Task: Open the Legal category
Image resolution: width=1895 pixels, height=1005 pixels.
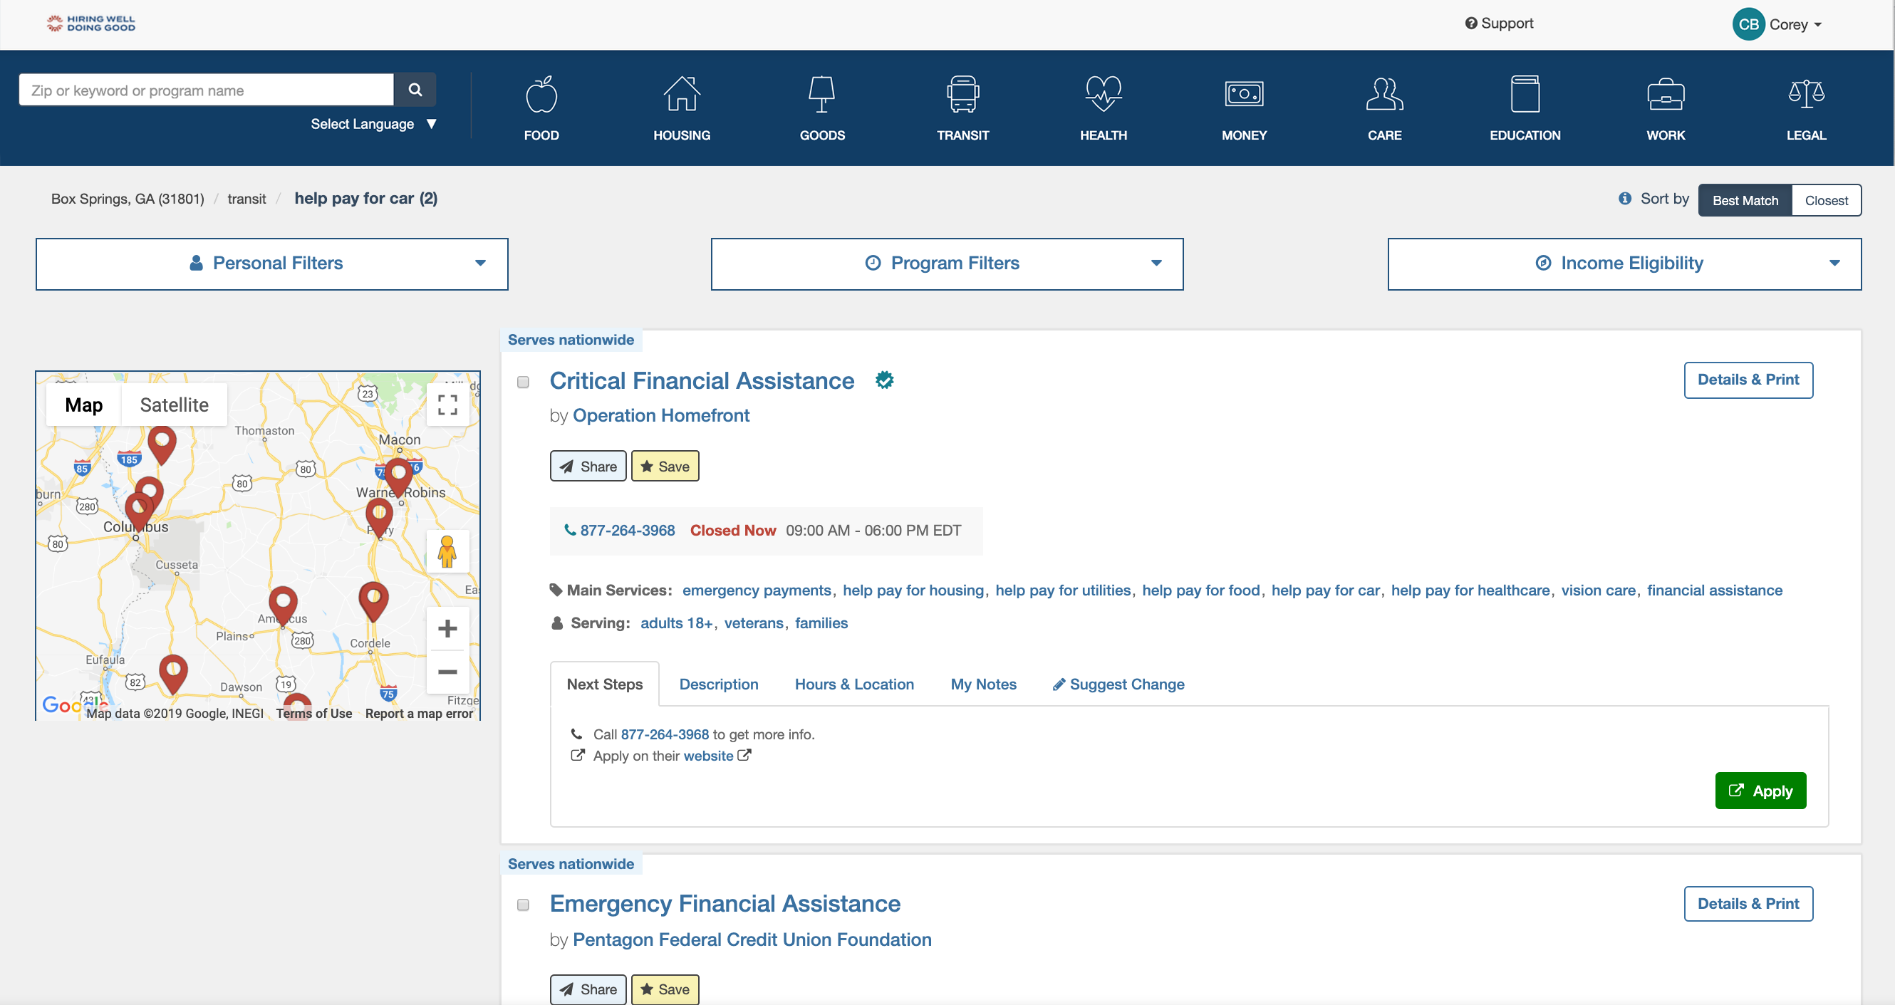Action: click(1806, 108)
